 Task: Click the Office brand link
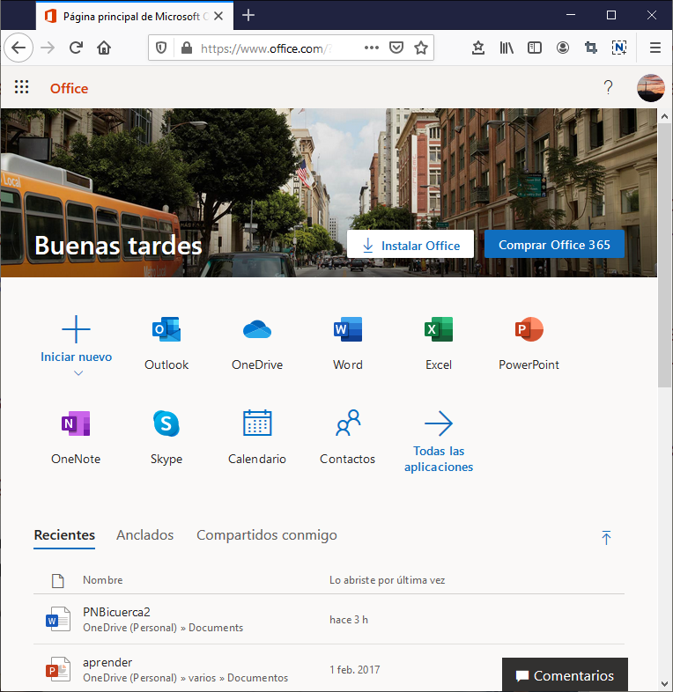[69, 88]
